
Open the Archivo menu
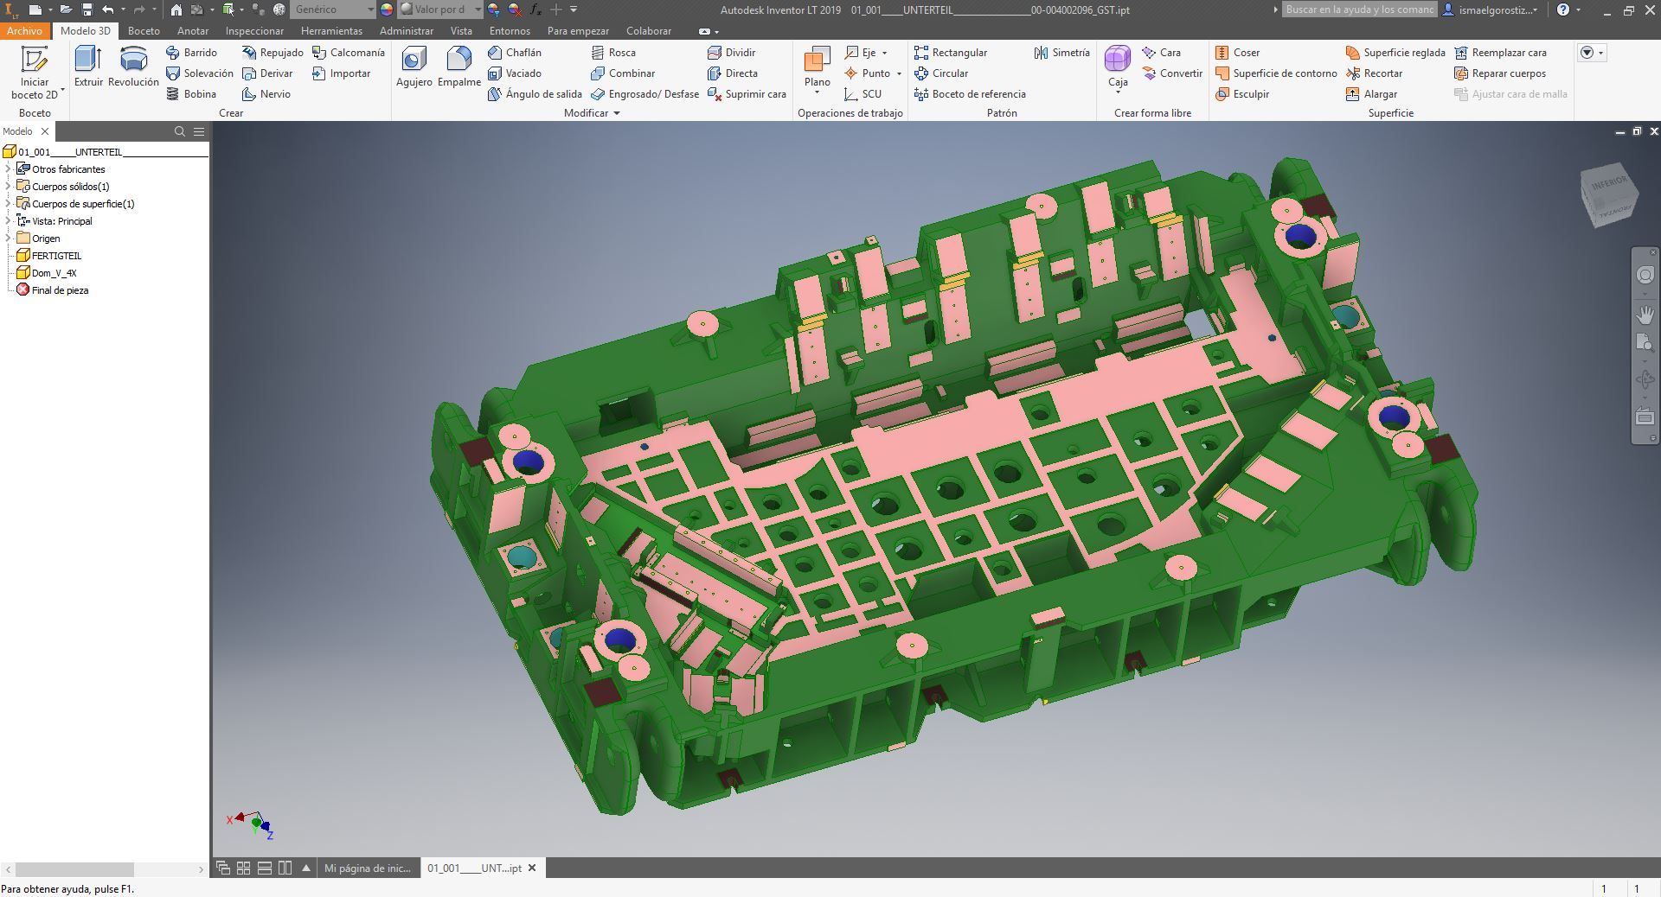coord(24,31)
